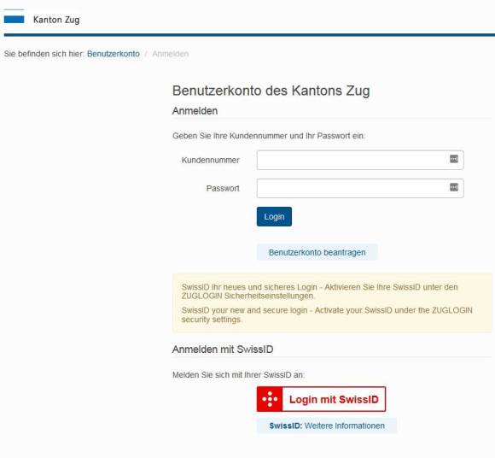Click the red SwissID logo icon
This screenshot has height=458, width=495.
[x=270, y=399]
